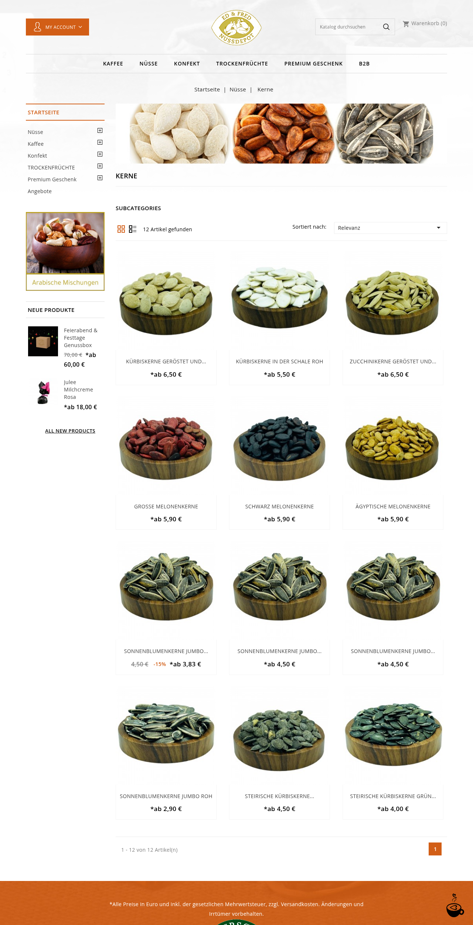The height and width of the screenshot is (925, 473).
Task: Click the Ed & Fred Nussdepot logo
Action: click(x=236, y=28)
